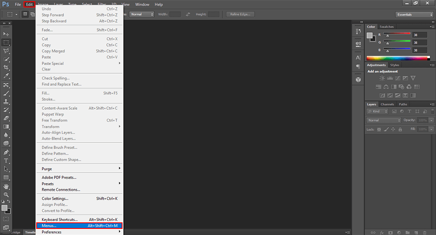Select the Pen tool
Image resolution: width=436 pixels, height=235 pixels.
[x=6, y=152]
